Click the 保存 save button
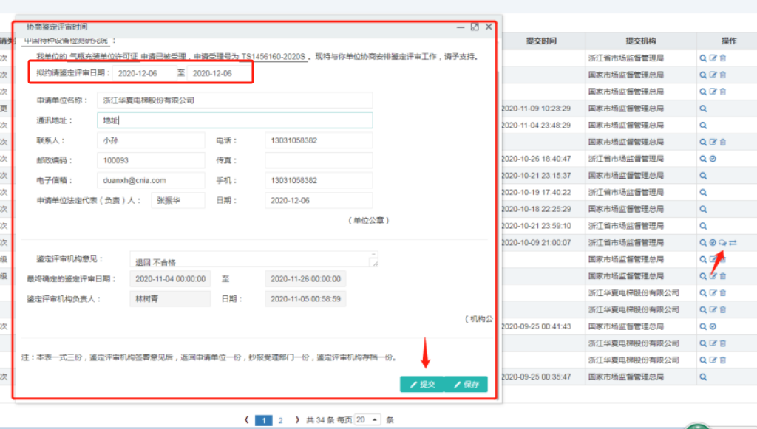The image size is (757, 429). (x=466, y=384)
